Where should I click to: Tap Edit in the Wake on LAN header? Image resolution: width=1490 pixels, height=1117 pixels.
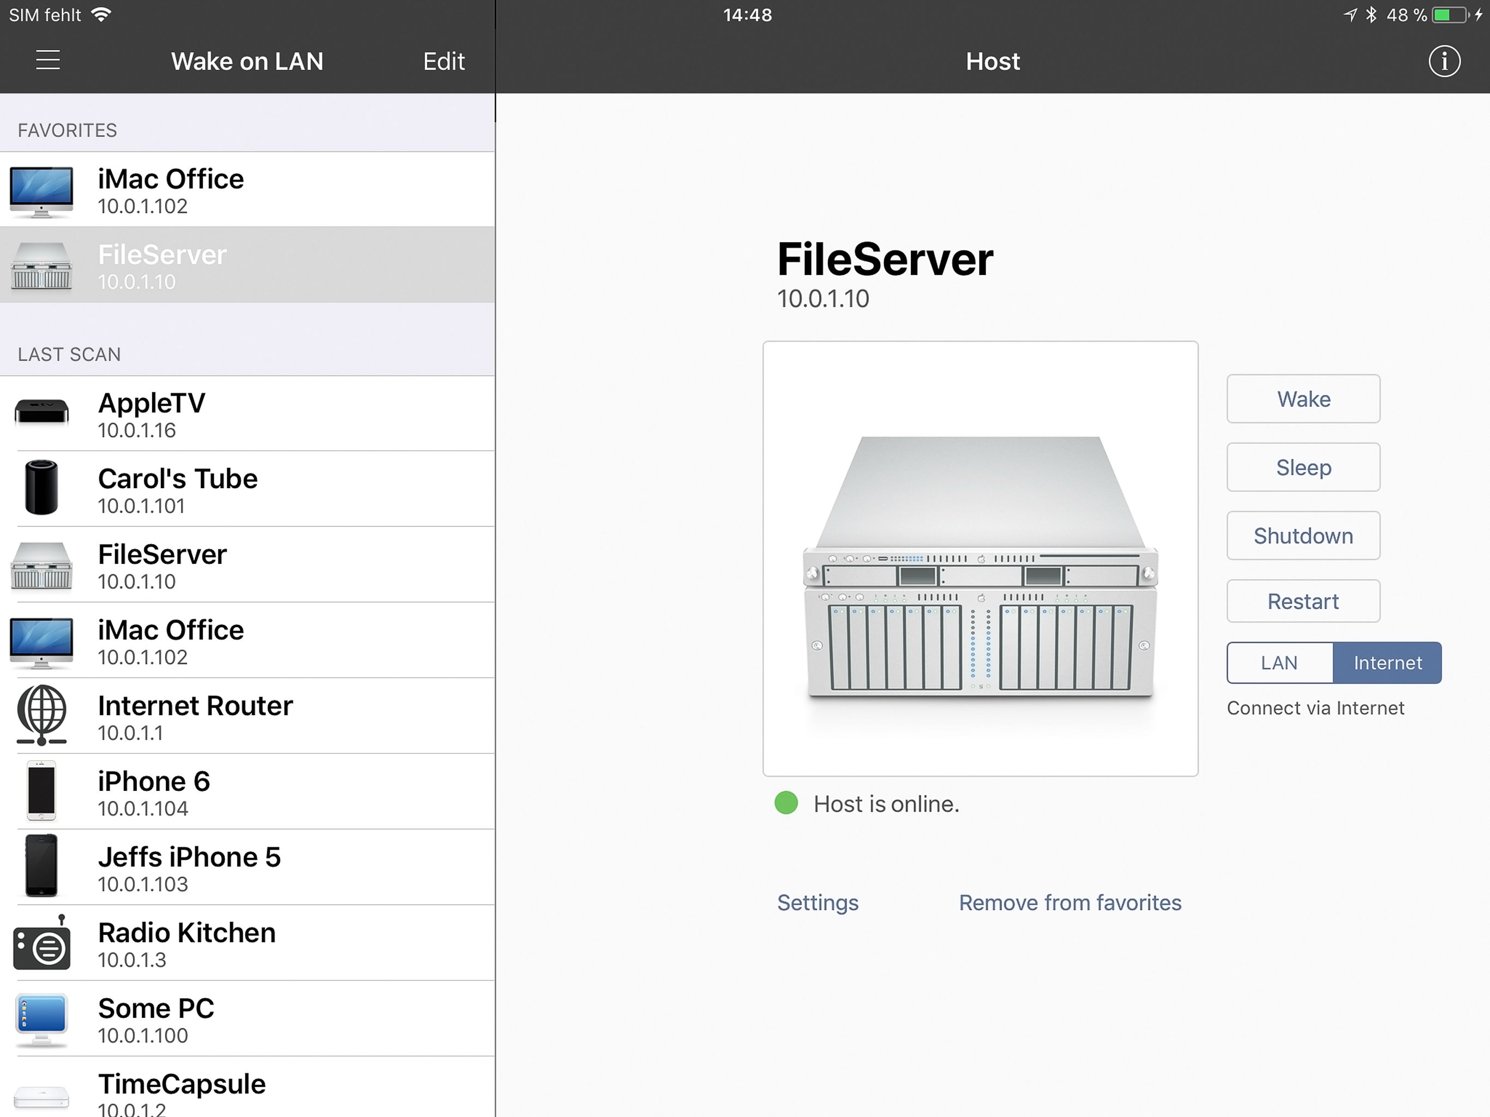(x=443, y=61)
